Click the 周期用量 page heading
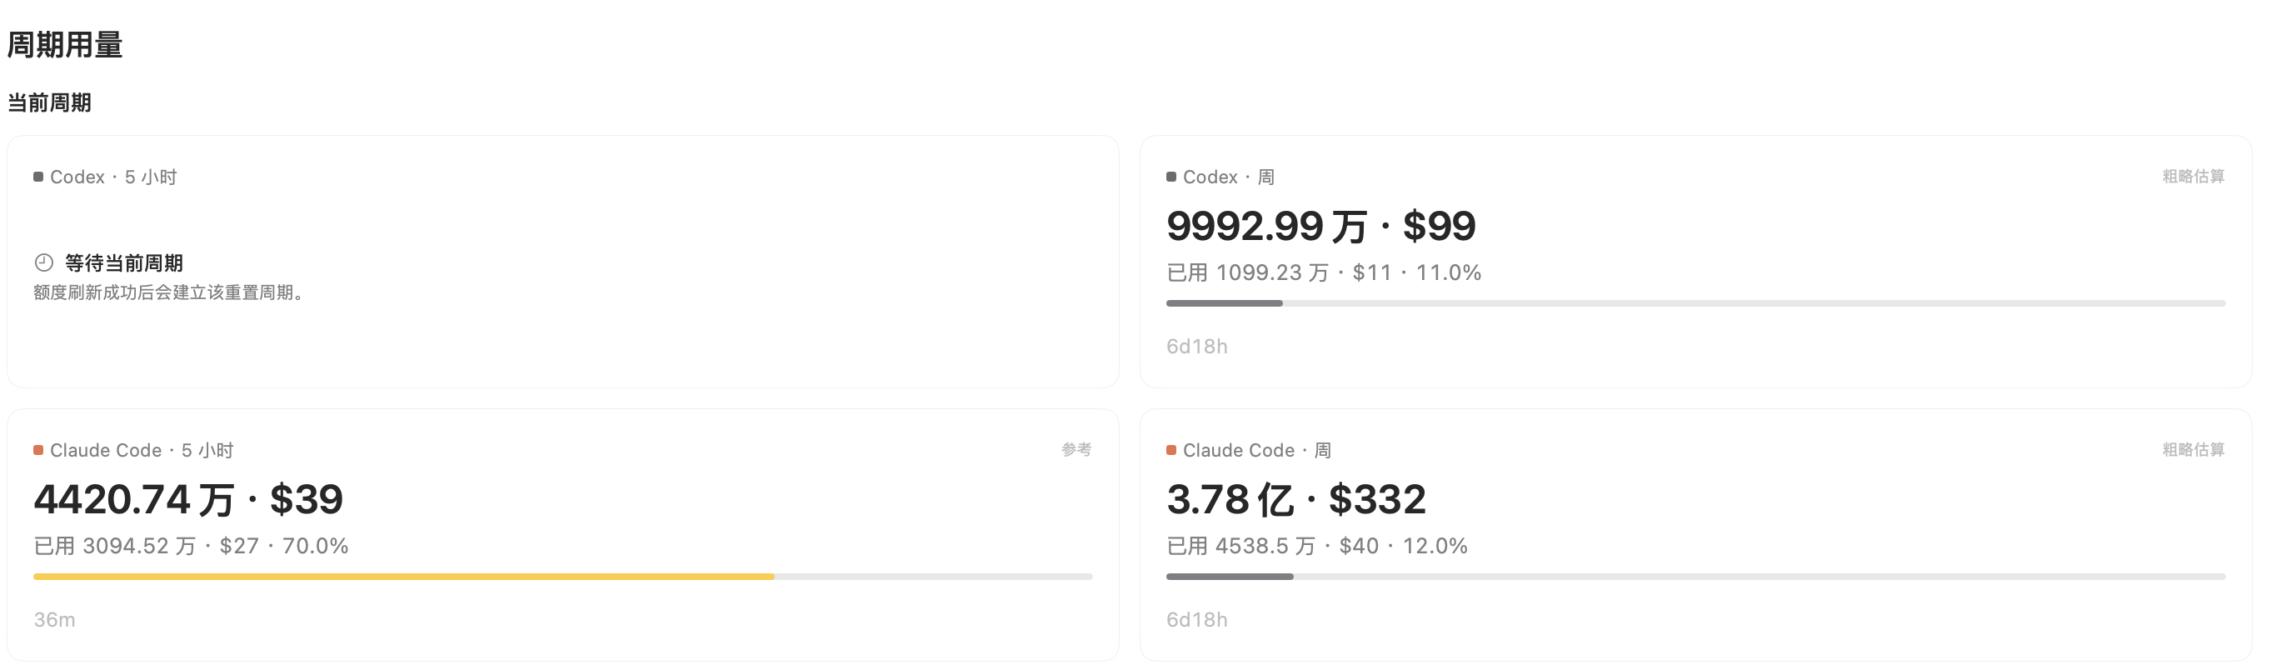 pos(64,44)
